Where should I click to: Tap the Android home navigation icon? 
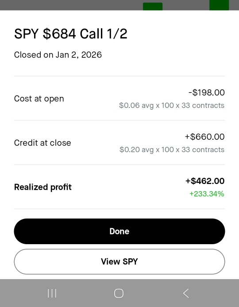(119, 293)
